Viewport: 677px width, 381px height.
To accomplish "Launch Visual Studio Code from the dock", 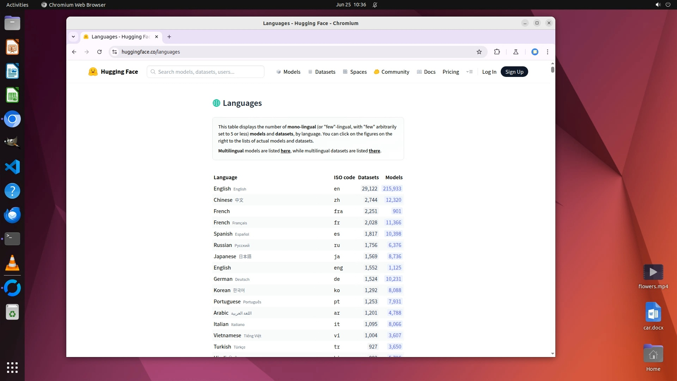I will pyautogui.click(x=12, y=167).
